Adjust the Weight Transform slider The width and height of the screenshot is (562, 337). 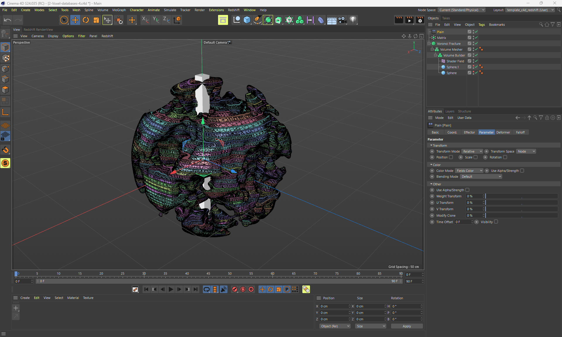click(521, 196)
